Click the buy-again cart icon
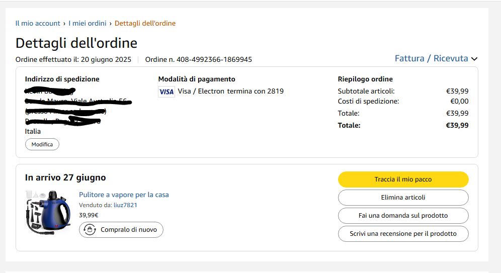 click(x=90, y=230)
